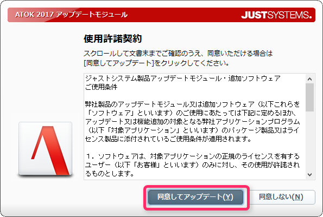
Task: Click the 同意しない(N) button
Action: (281, 197)
